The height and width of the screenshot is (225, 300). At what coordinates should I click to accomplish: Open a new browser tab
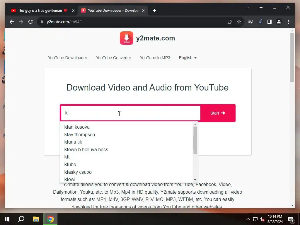pos(154,11)
